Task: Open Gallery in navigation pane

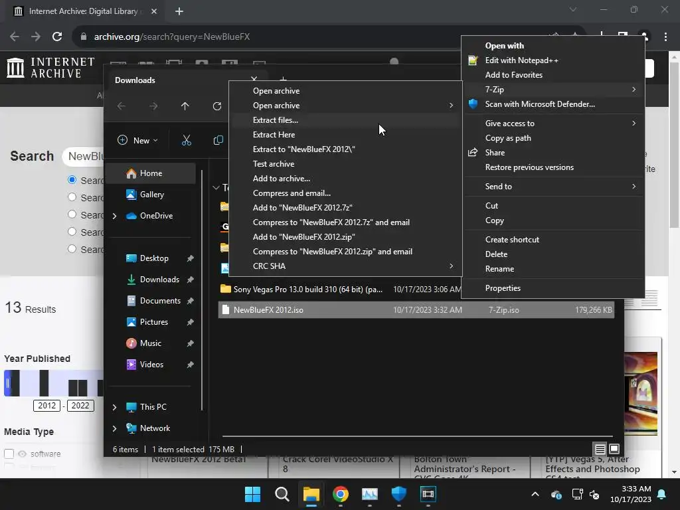Action: (x=152, y=195)
